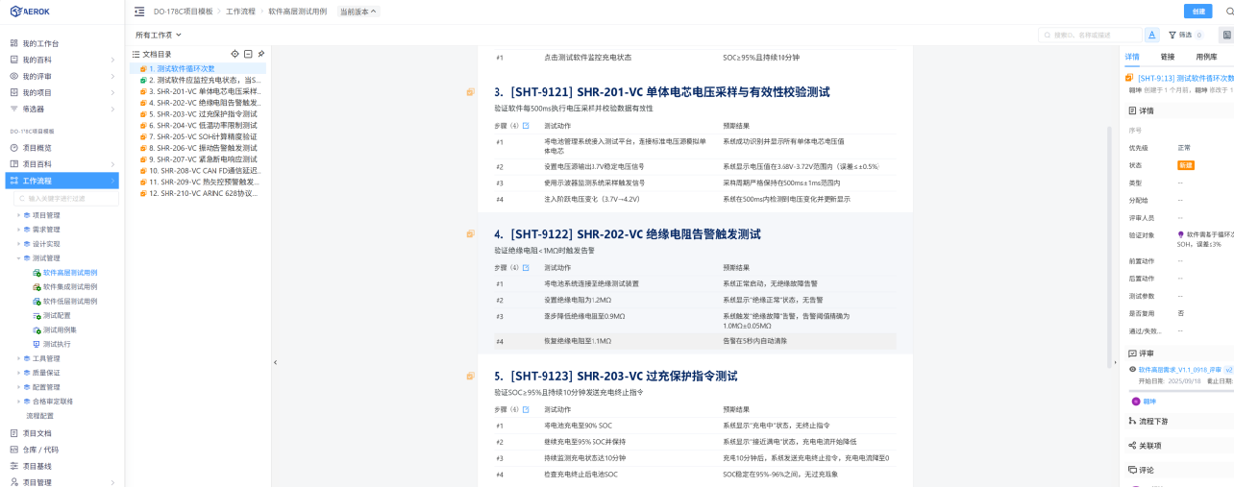
Task: Click the underlined A icon beside search
Action: point(1151,35)
